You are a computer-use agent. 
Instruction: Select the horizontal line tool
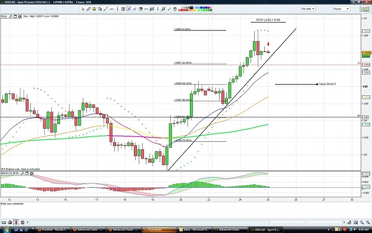click(111, 9)
